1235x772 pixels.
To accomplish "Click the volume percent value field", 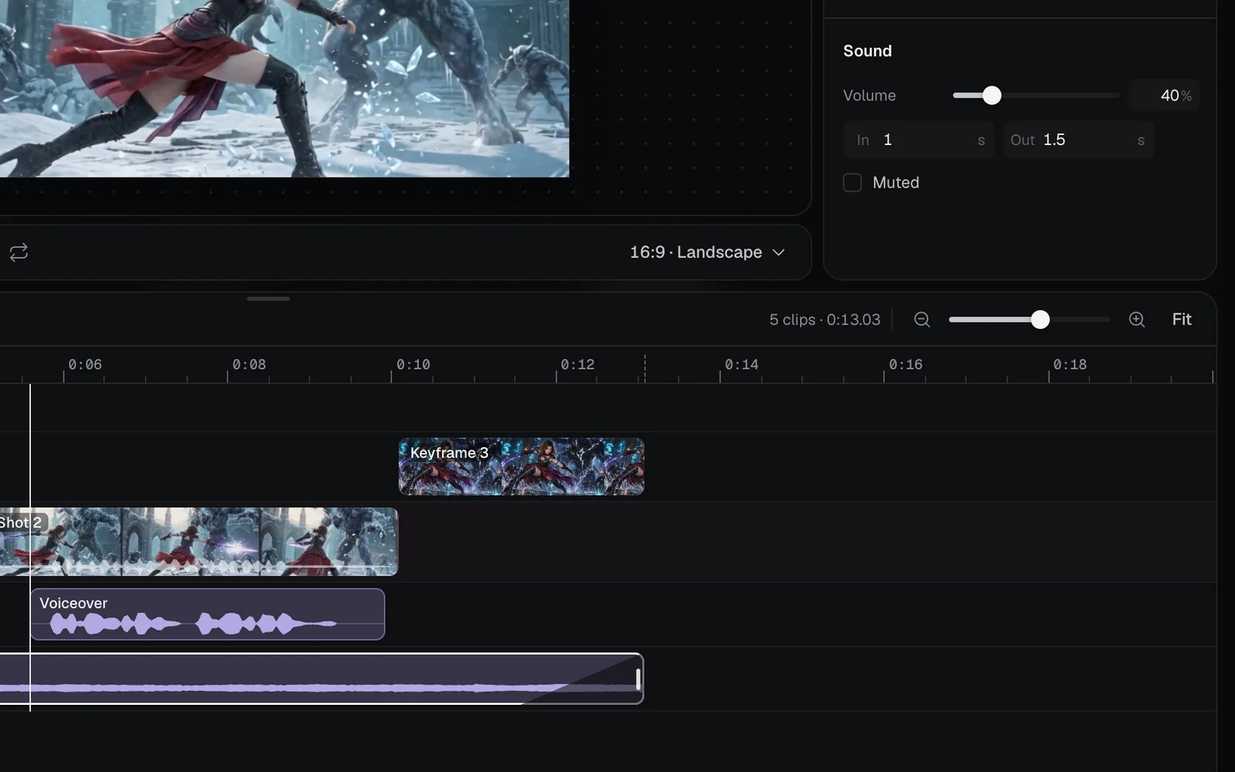I will [1164, 96].
